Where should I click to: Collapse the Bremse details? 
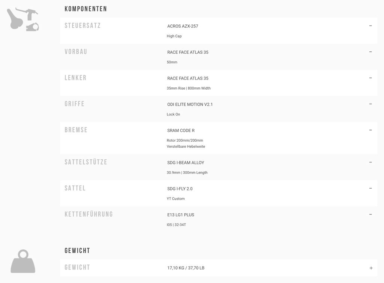click(370, 130)
